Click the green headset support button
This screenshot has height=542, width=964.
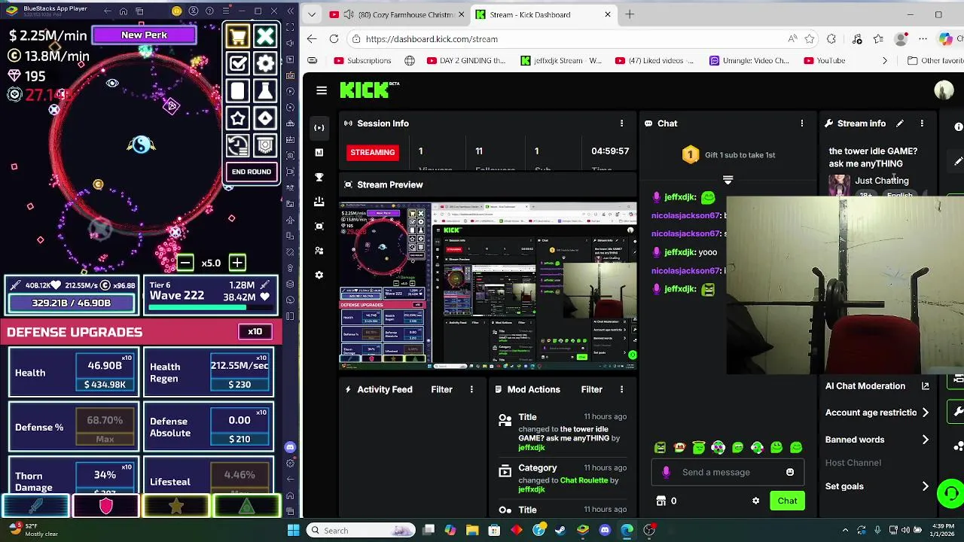pyautogui.click(x=950, y=494)
